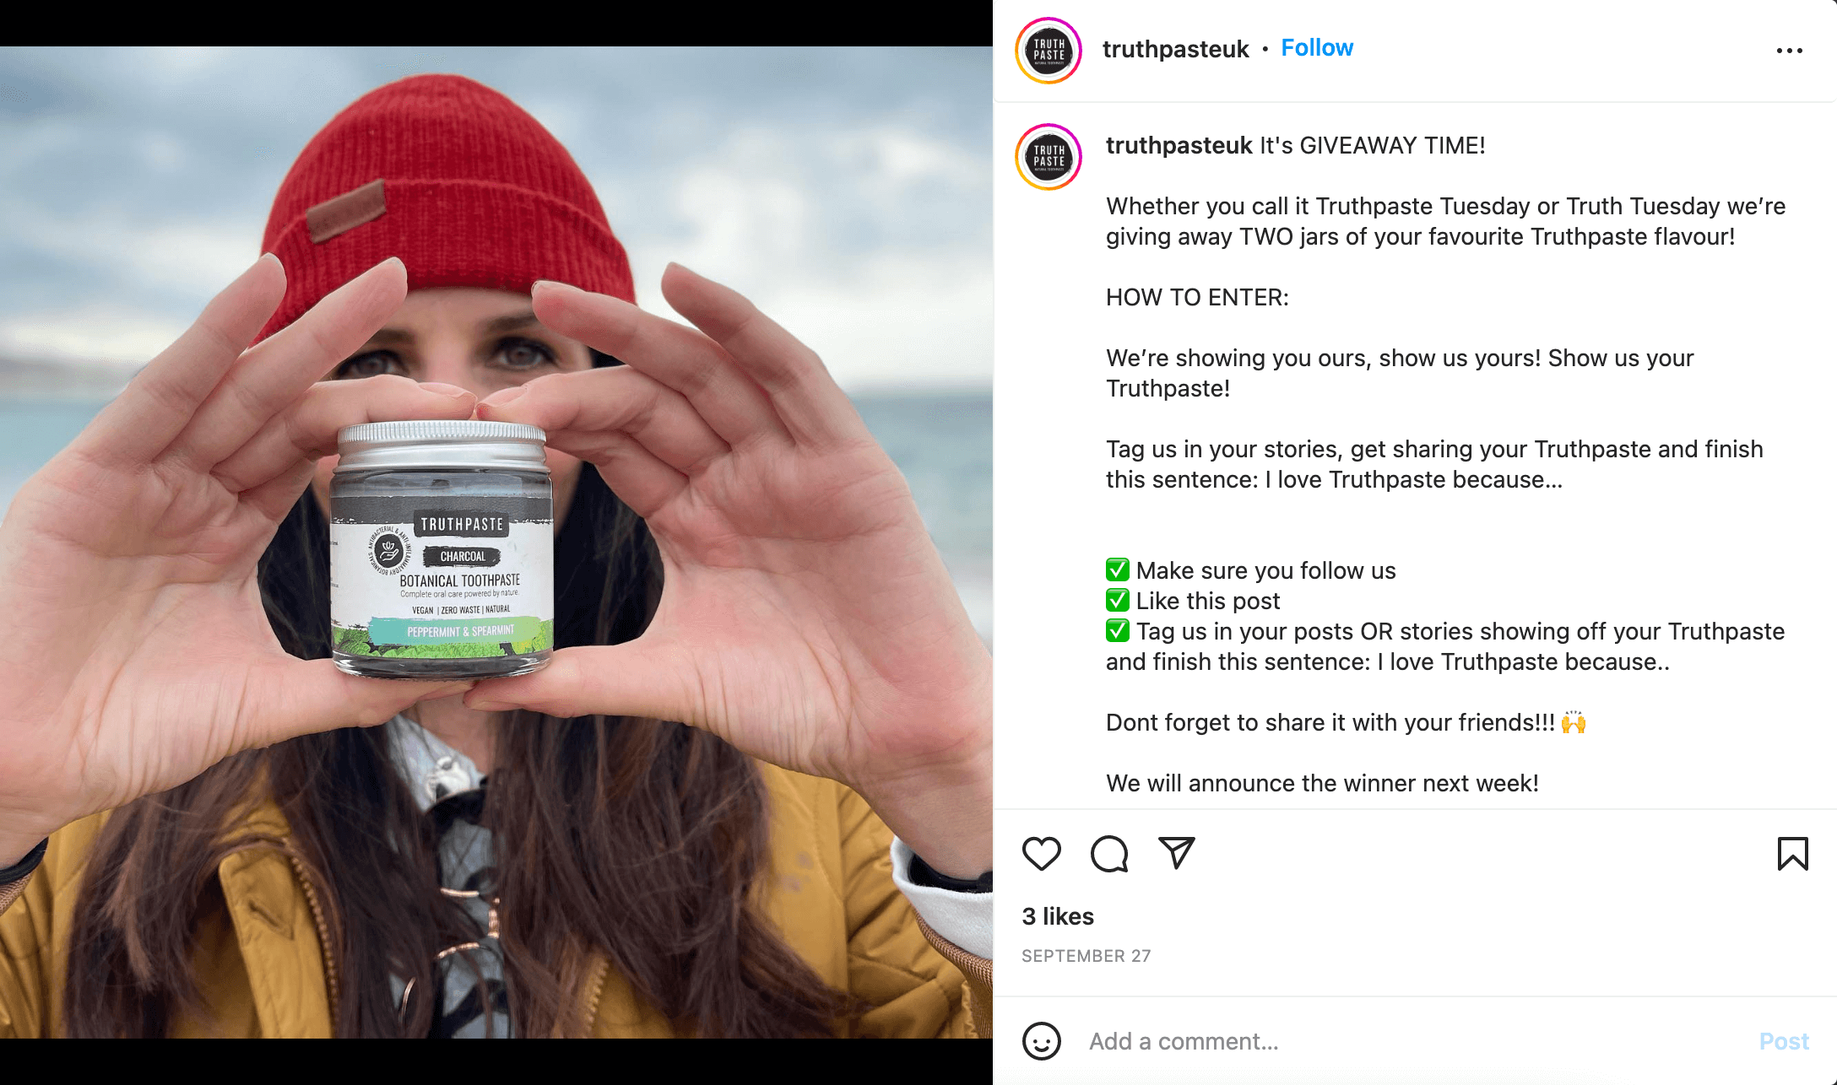This screenshot has height=1085, width=1837.
Task: Tap the comment bubble icon
Action: (x=1107, y=852)
